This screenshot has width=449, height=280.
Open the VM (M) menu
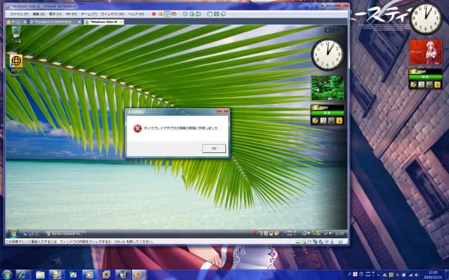(x=71, y=14)
